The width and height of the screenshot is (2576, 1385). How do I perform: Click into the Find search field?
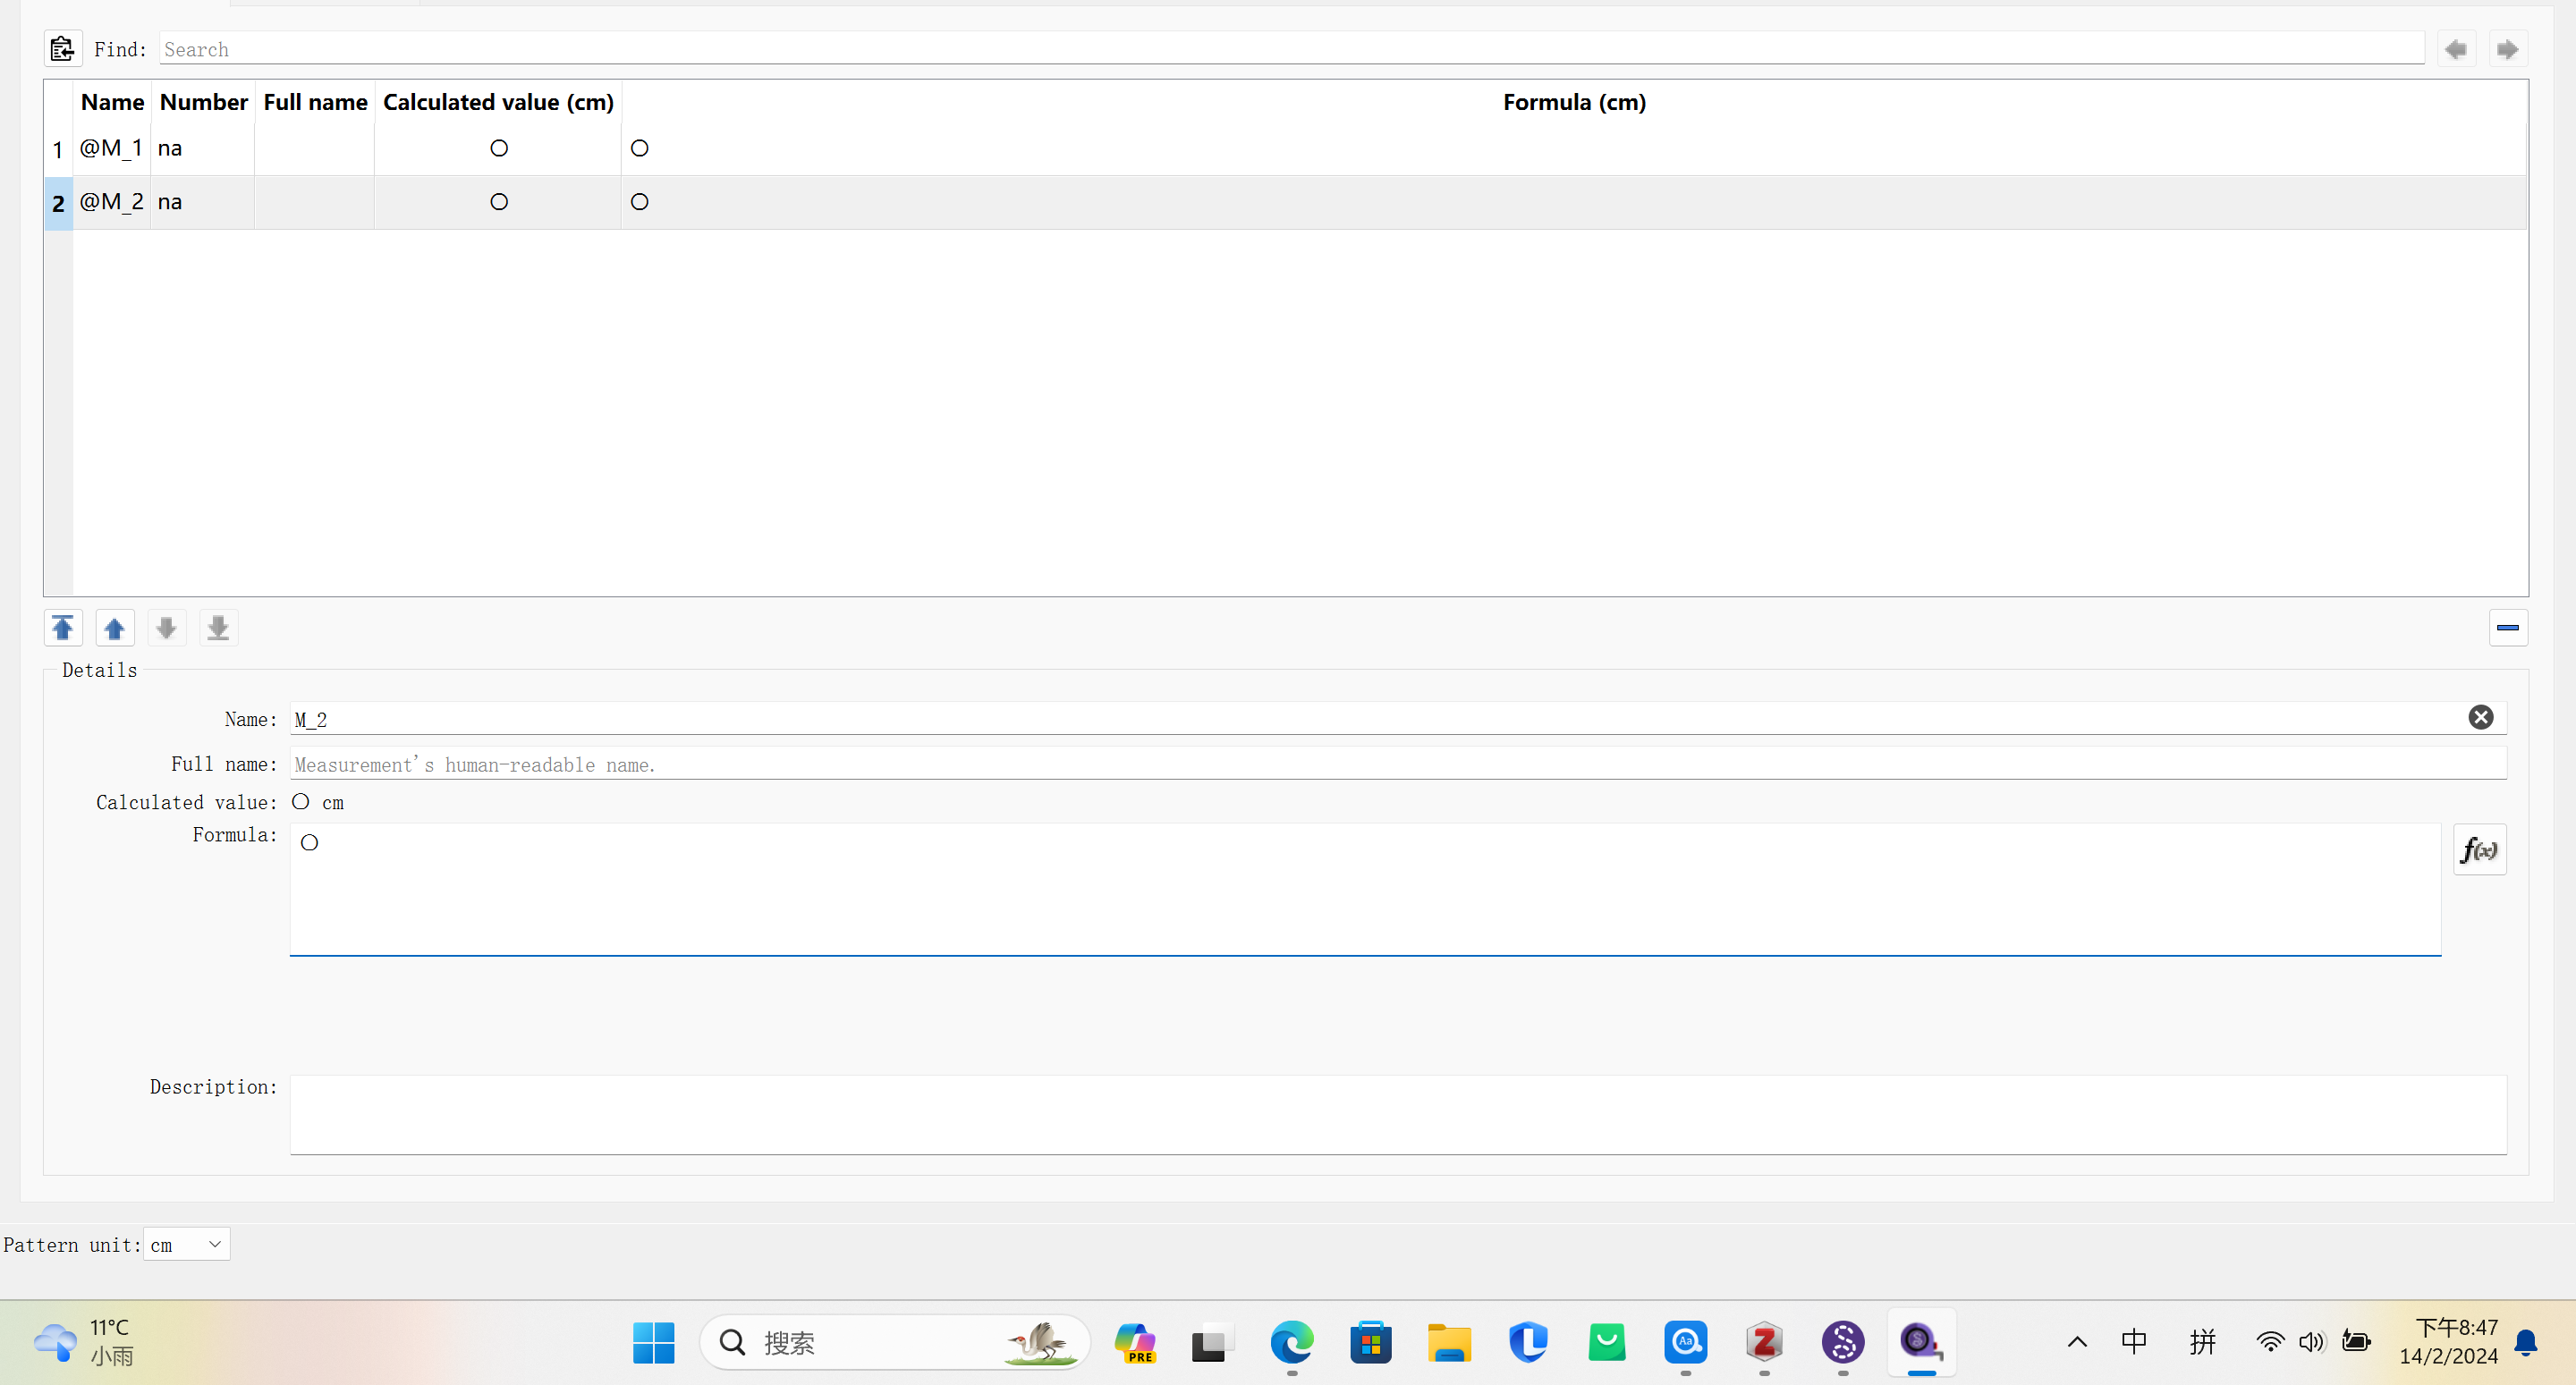click(1290, 49)
